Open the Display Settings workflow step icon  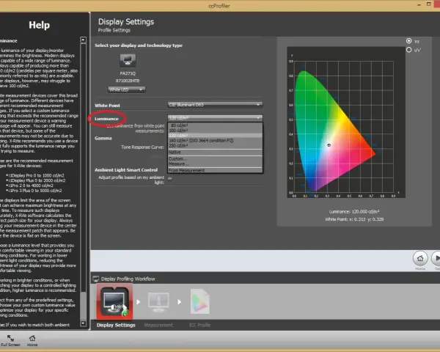tap(114, 301)
